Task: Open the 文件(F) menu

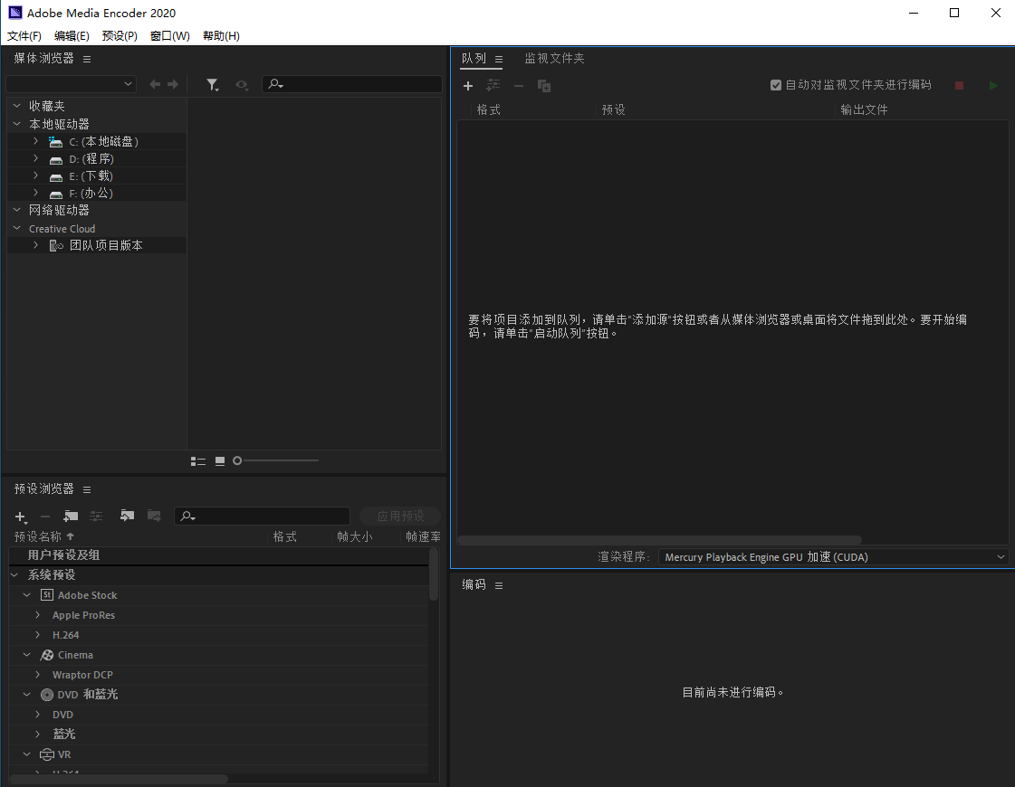Action: 24,36
